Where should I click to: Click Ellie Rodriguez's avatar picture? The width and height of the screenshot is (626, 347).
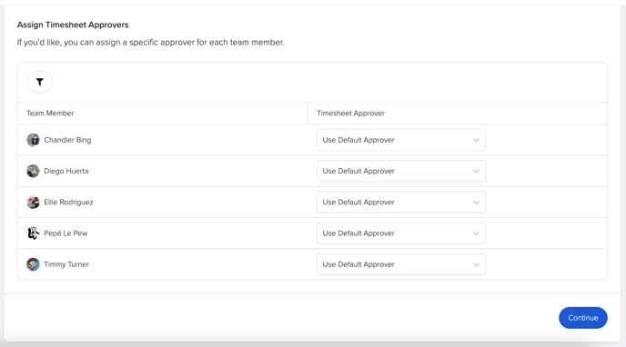pyautogui.click(x=33, y=202)
